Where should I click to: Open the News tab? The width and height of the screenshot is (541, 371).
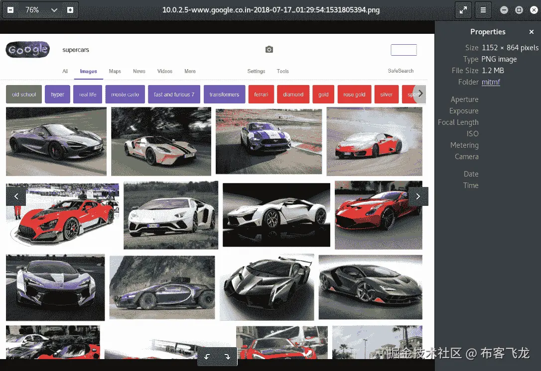[x=139, y=71]
